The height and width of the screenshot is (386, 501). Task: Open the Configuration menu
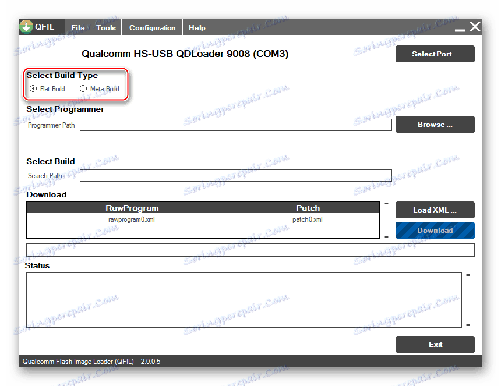[x=152, y=28]
